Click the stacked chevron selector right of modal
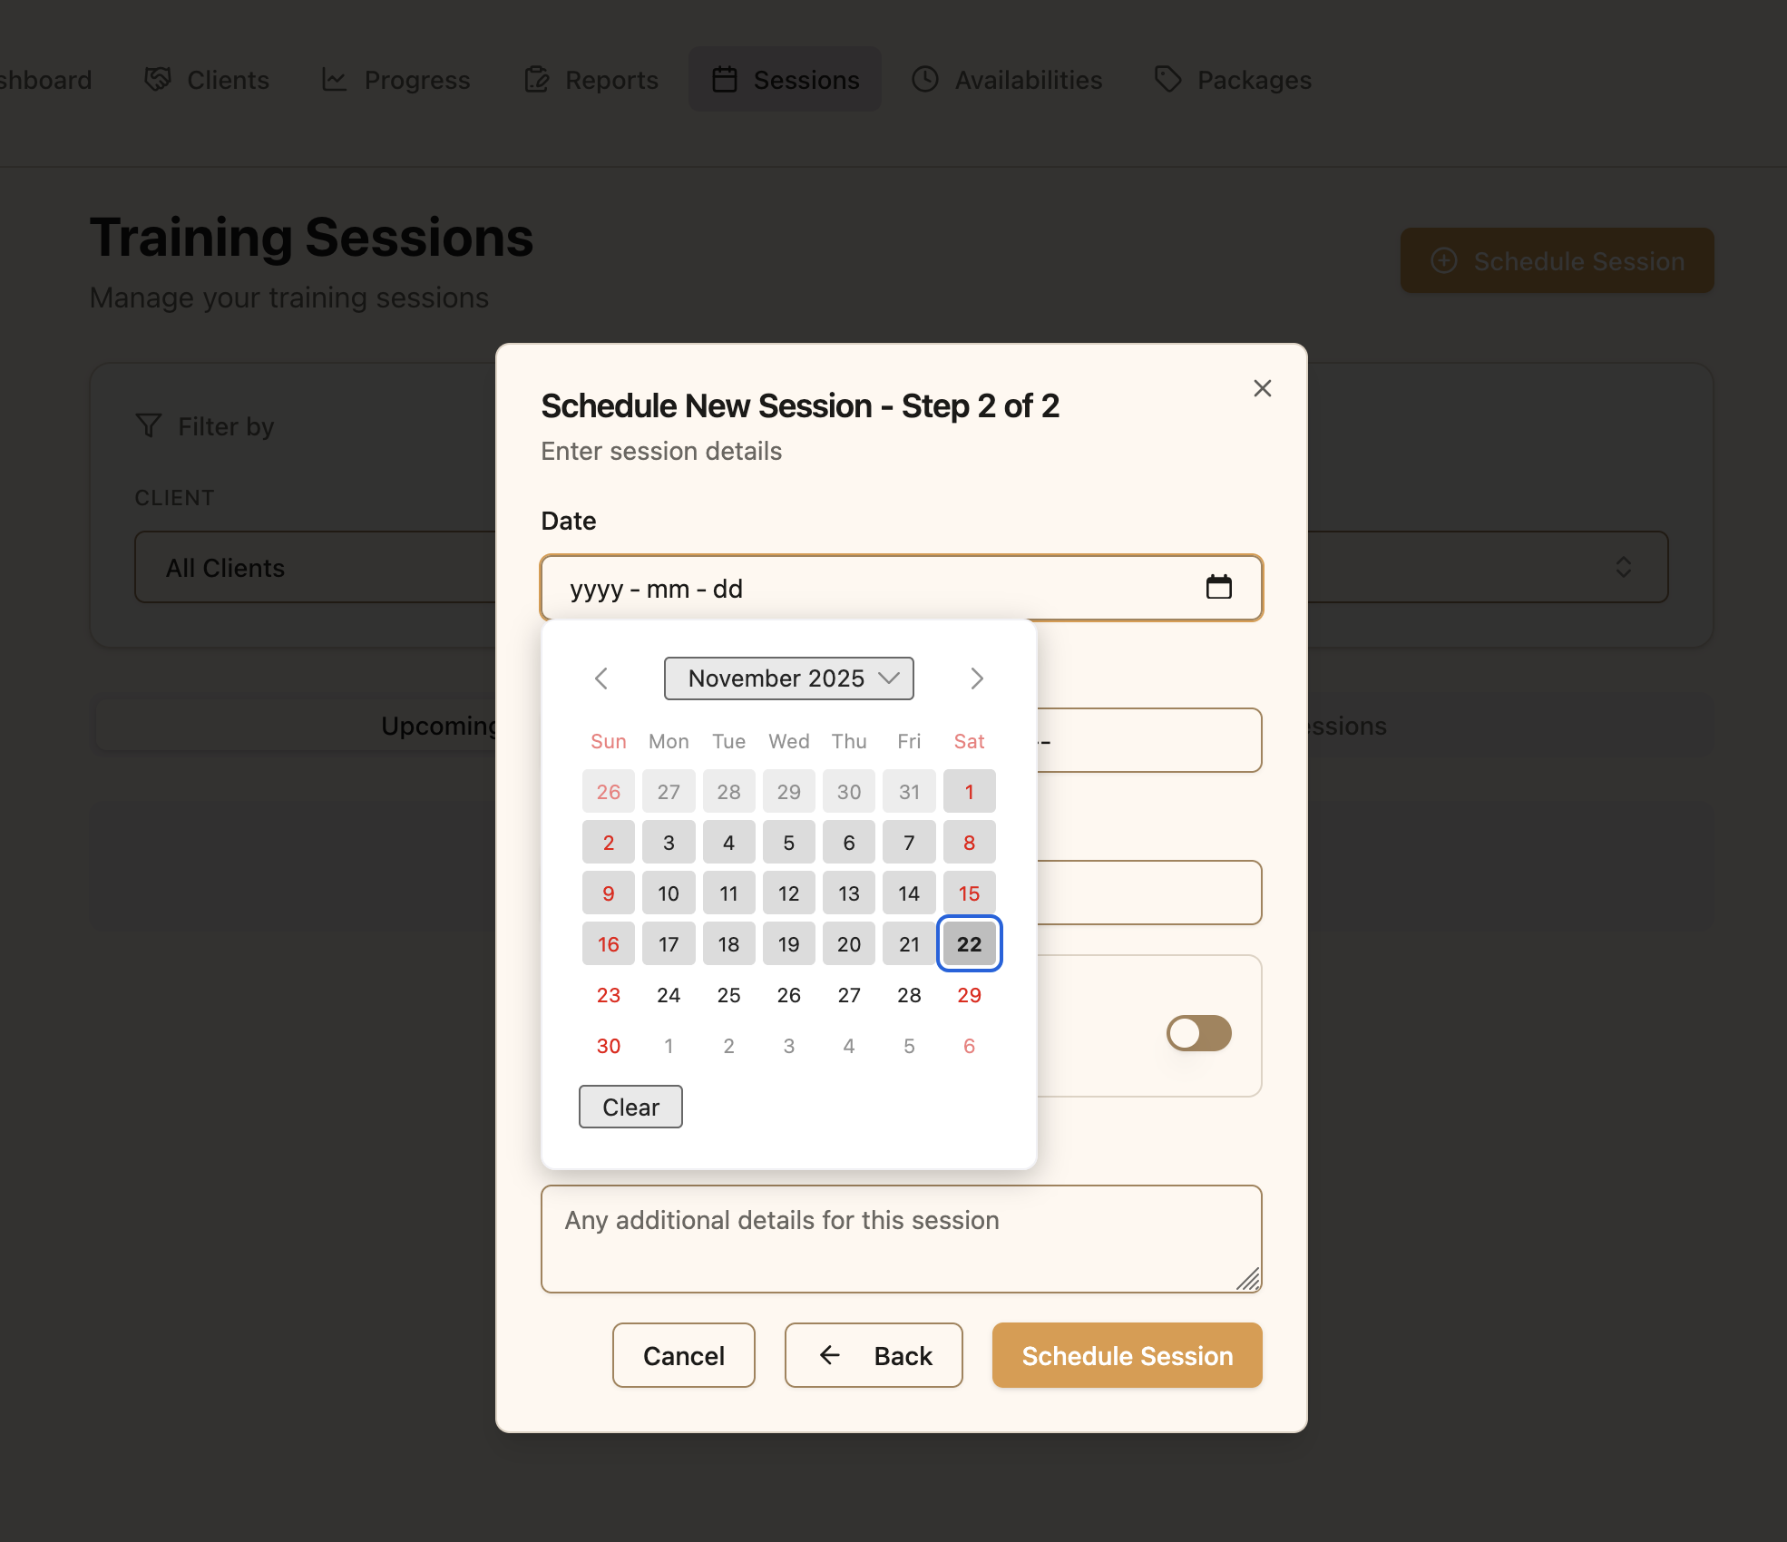This screenshot has height=1542, width=1787. (x=1624, y=567)
